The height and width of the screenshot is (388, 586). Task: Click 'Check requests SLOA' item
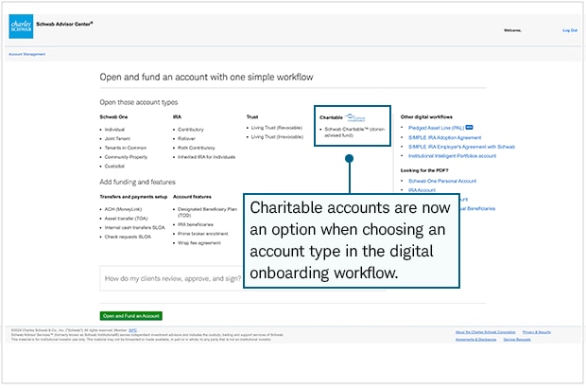(128, 237)
